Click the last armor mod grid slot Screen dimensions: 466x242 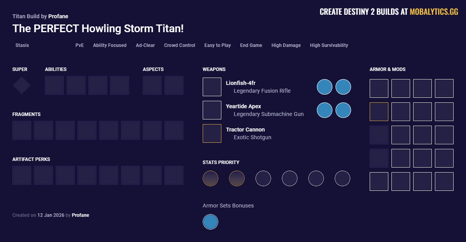point(444,181)
